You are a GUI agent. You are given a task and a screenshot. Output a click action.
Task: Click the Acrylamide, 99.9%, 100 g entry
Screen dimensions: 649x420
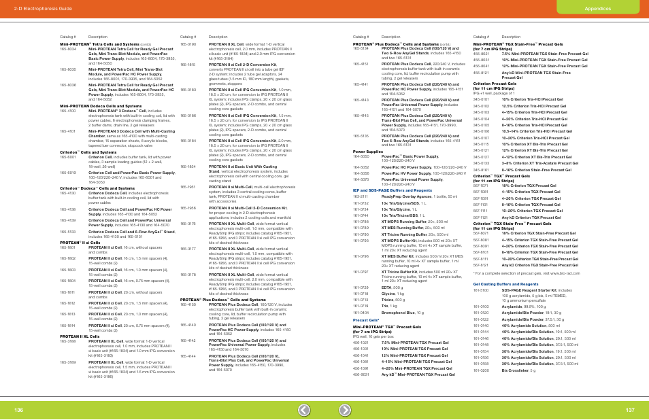coord(524,307)
